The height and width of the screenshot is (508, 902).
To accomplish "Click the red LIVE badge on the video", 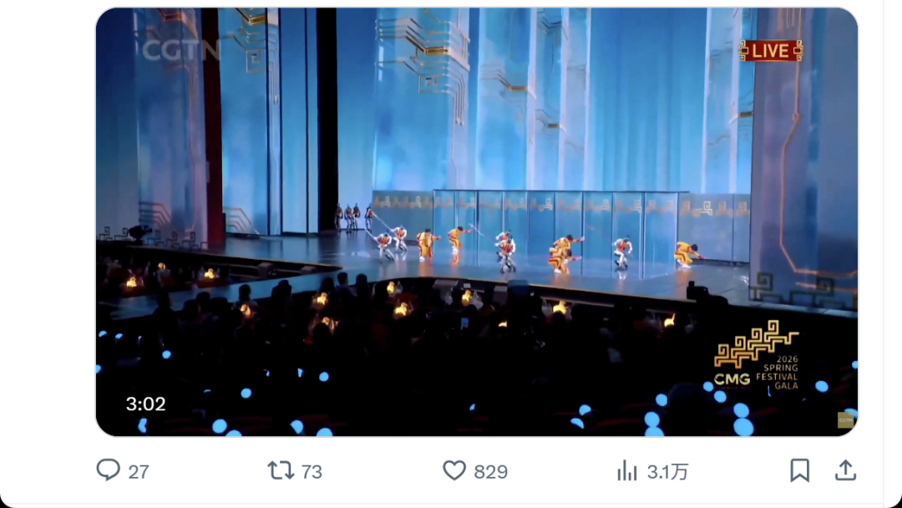I will pyautogui.click(x=770, y=51).
